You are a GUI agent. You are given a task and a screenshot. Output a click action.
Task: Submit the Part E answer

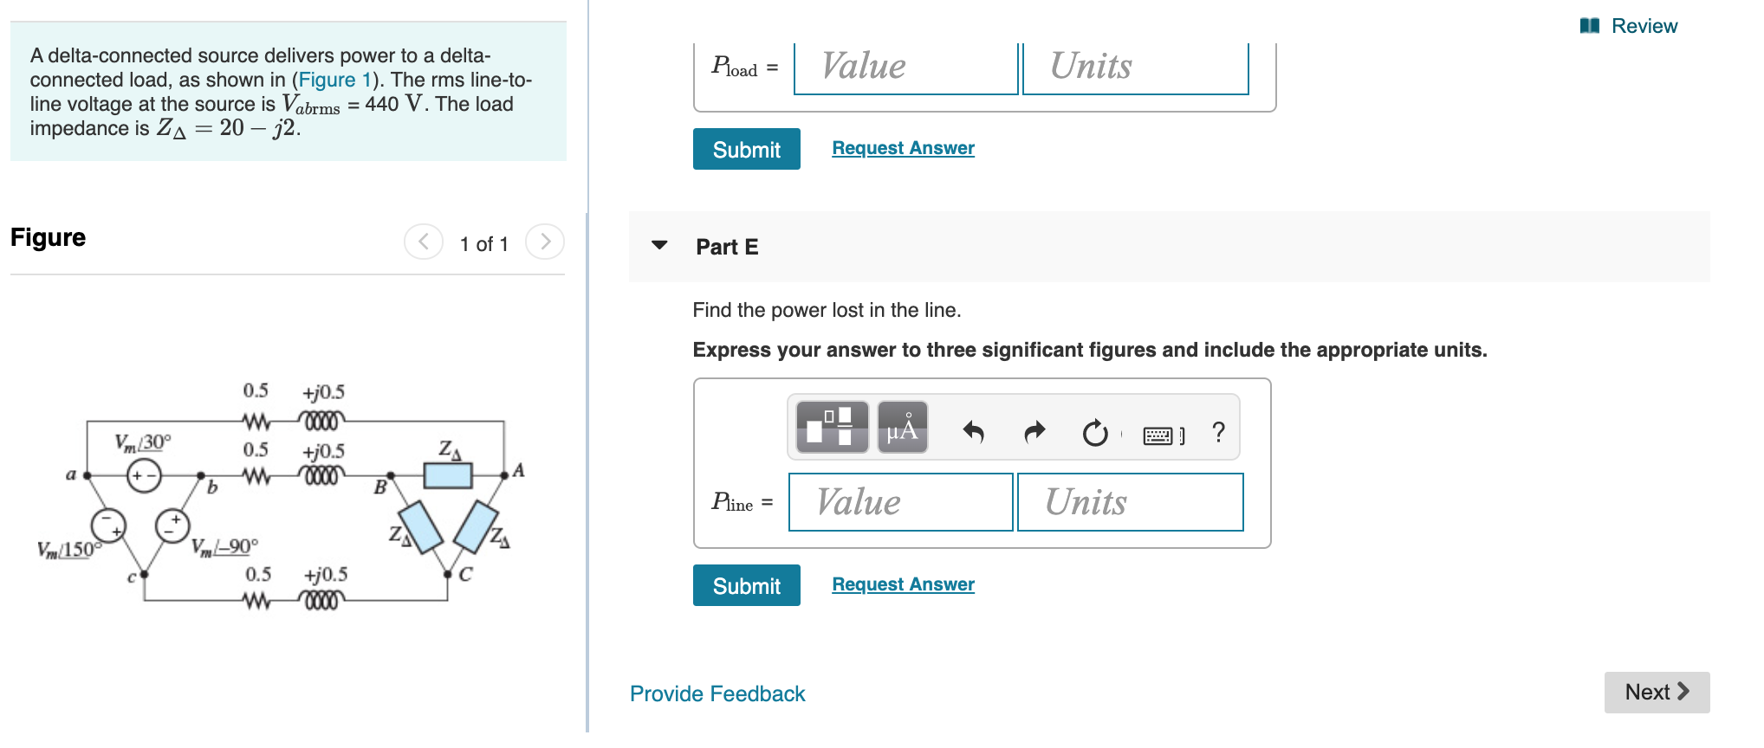pos(746,585)
